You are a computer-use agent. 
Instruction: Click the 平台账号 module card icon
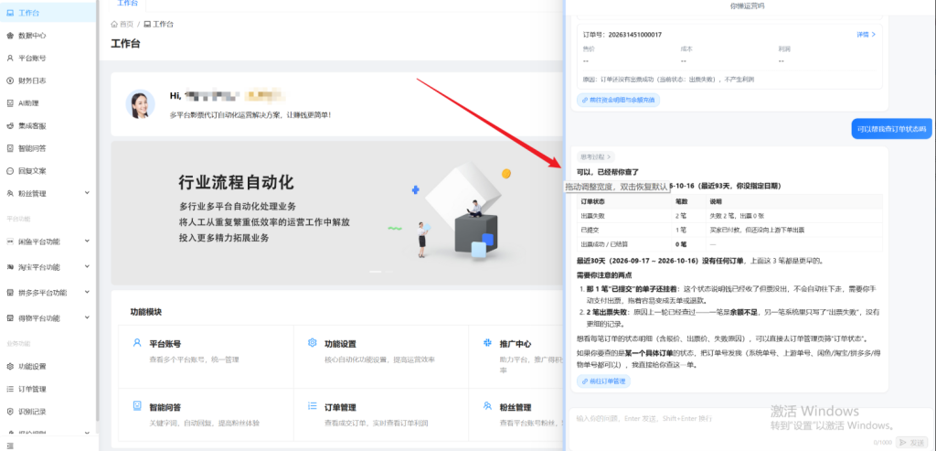[137, 343]
